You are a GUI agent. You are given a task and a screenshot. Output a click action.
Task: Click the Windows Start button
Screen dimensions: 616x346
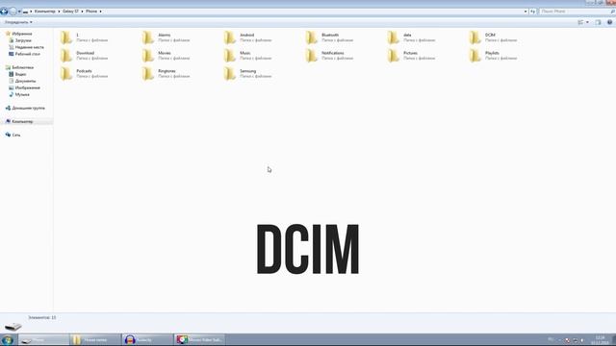(8, 339)
